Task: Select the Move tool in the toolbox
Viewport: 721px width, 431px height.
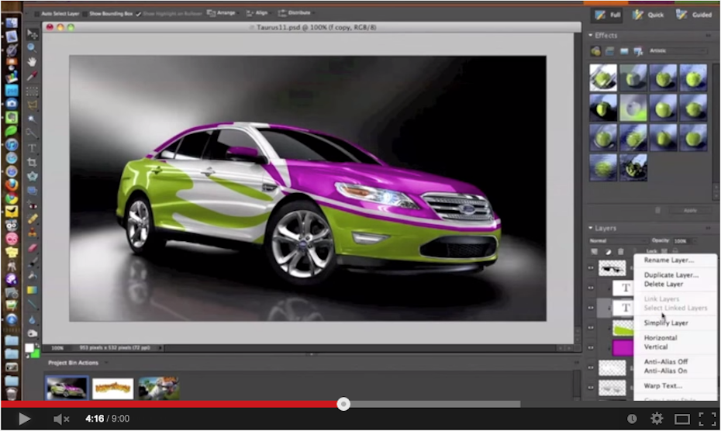Action: click(x=33, y=34)
